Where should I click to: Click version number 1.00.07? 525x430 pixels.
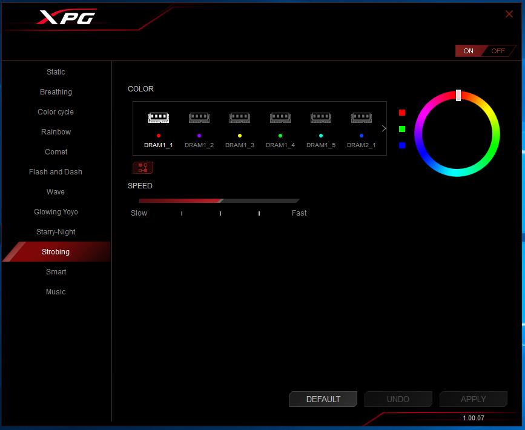click(x=474, y=418)
